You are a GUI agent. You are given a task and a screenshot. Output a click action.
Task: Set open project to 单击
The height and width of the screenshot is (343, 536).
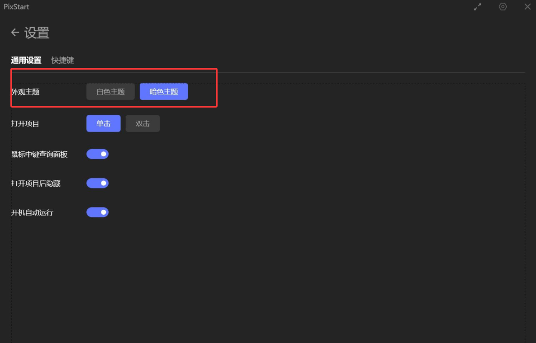pos(104,123)
